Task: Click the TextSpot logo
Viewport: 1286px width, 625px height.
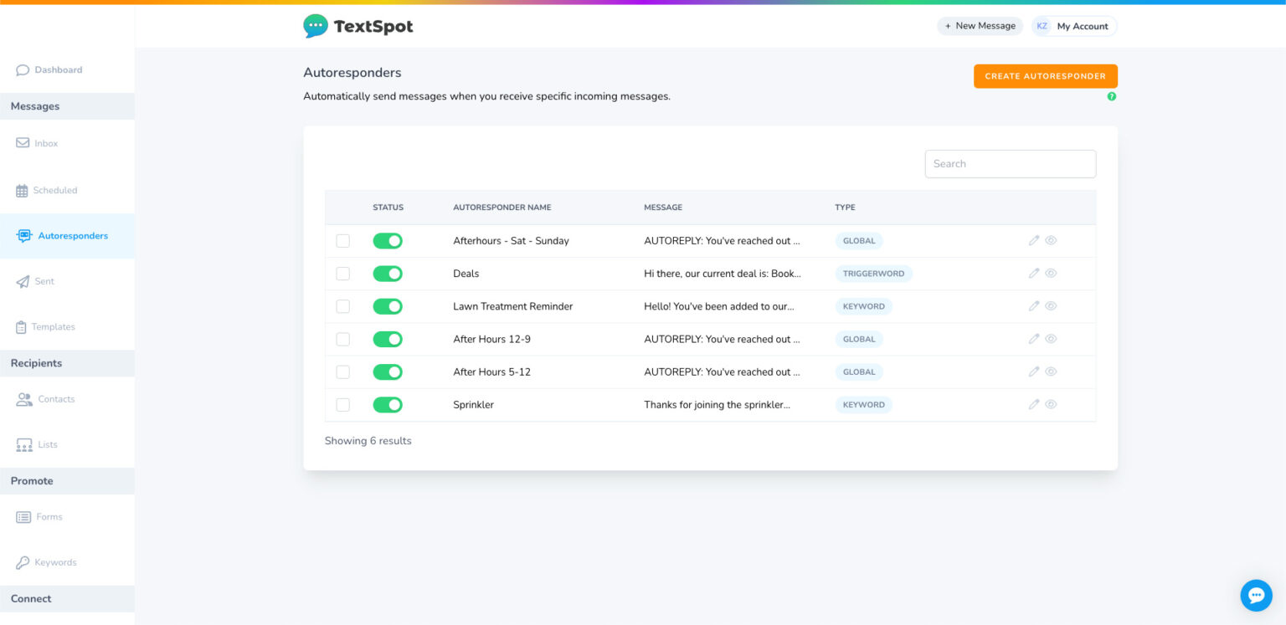Action: [358, 26]
